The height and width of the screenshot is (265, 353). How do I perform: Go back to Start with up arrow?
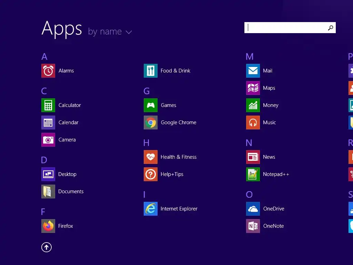click(47, 247)
